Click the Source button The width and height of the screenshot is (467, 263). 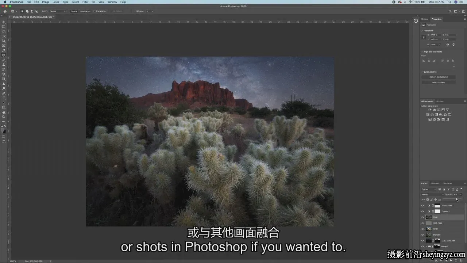pos(74,11)
